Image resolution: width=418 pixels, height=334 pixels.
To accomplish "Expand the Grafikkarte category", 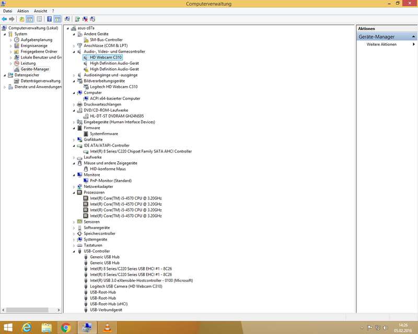I will 74,140.
